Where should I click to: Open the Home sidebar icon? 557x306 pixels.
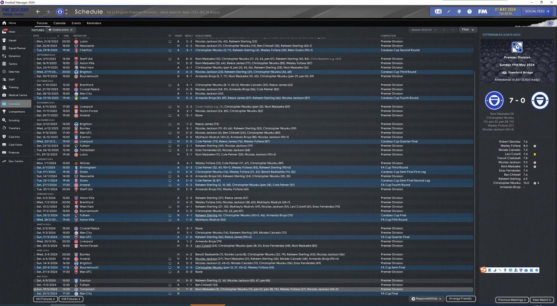[x=4, y=23]
